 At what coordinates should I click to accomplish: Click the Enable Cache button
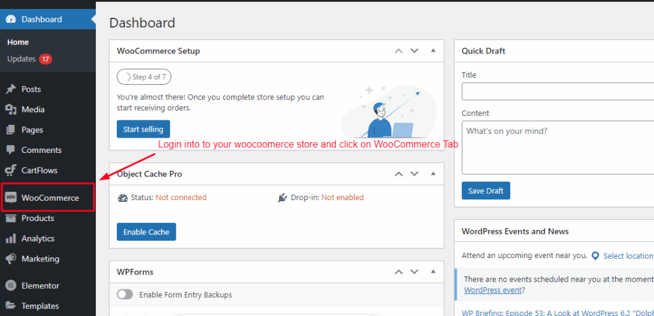tap(146, 232)
